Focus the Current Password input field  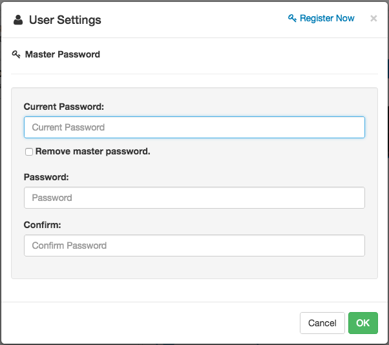(x=194, y=127)
